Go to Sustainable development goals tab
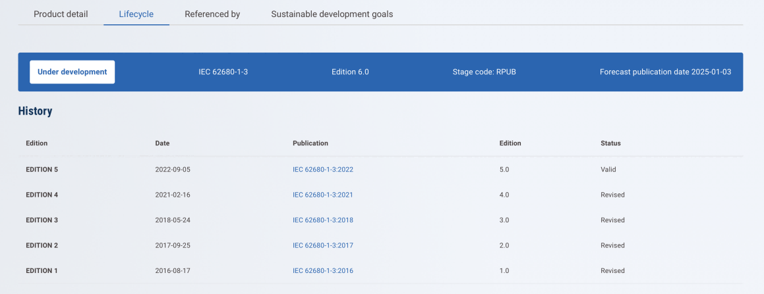Image resolution: width=764 pixels, height=294 pixels. 332,14
